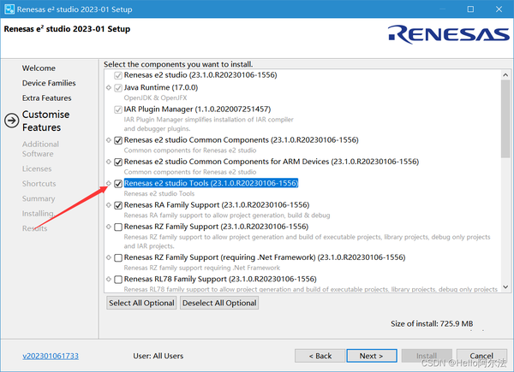Go back with the Back button
Image resolution: width=514 pixels, height=372 pixels.
point(320,356)
